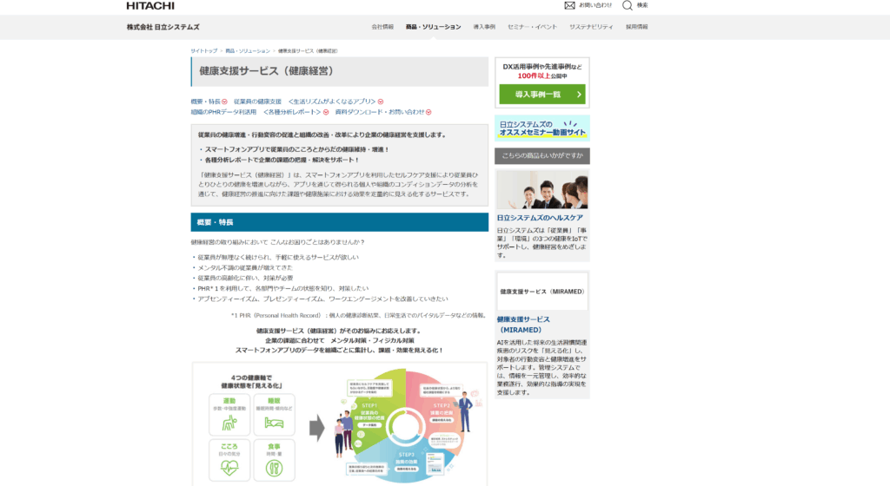Click the envelope contact icon

click(x=569, y=5)
